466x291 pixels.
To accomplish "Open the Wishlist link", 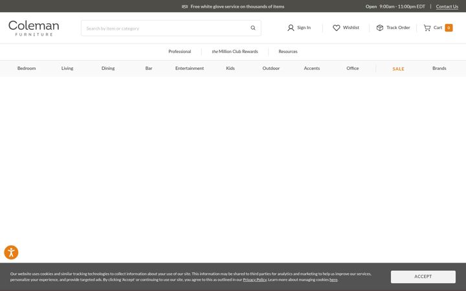I will 351,27.
